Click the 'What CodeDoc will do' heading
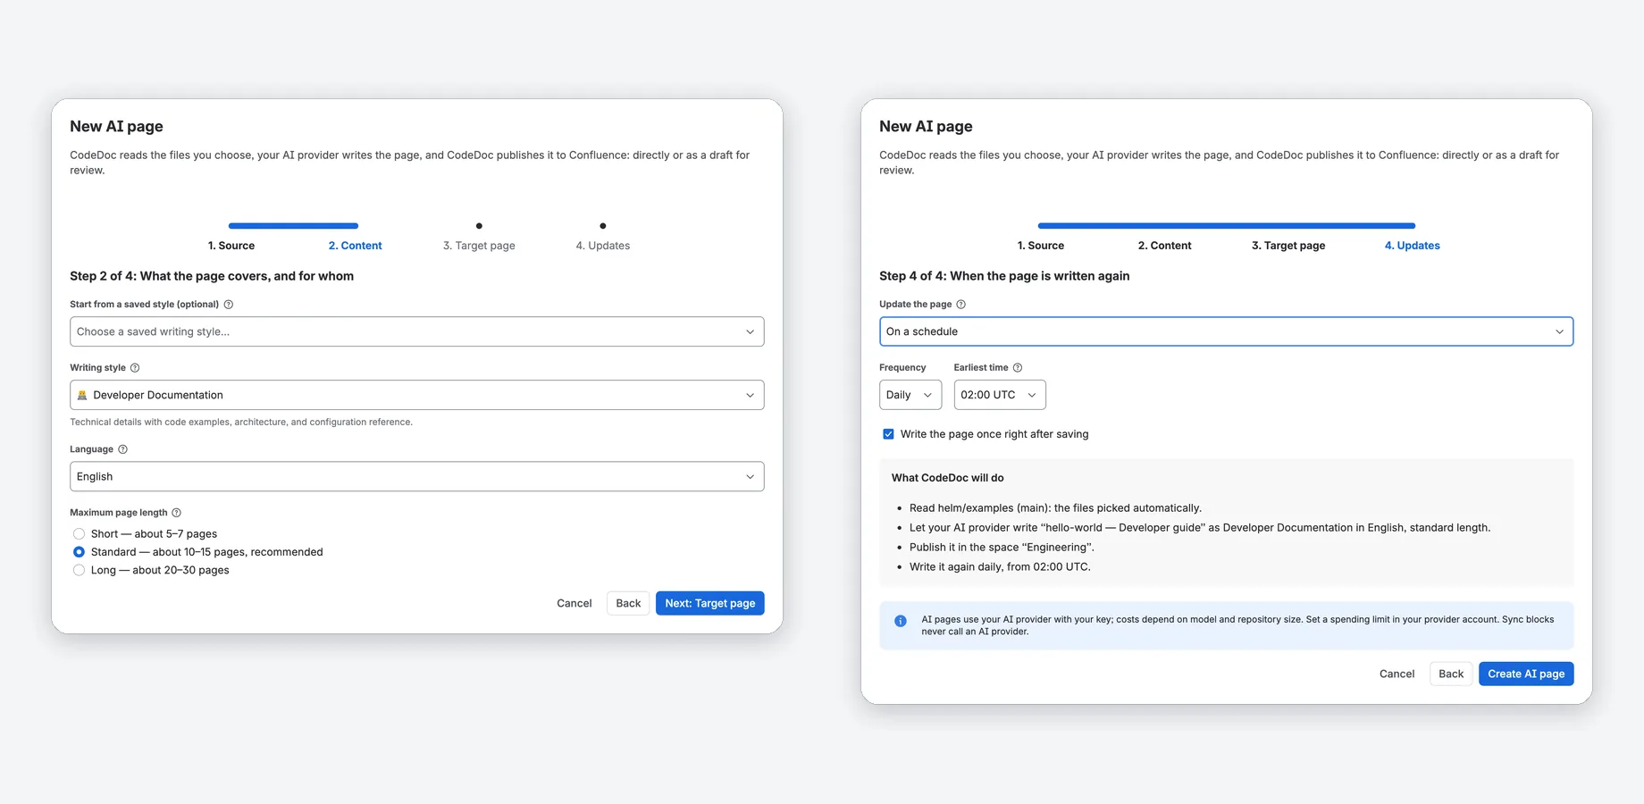This screenshot has height=804, width=1644. coord(948,478)
